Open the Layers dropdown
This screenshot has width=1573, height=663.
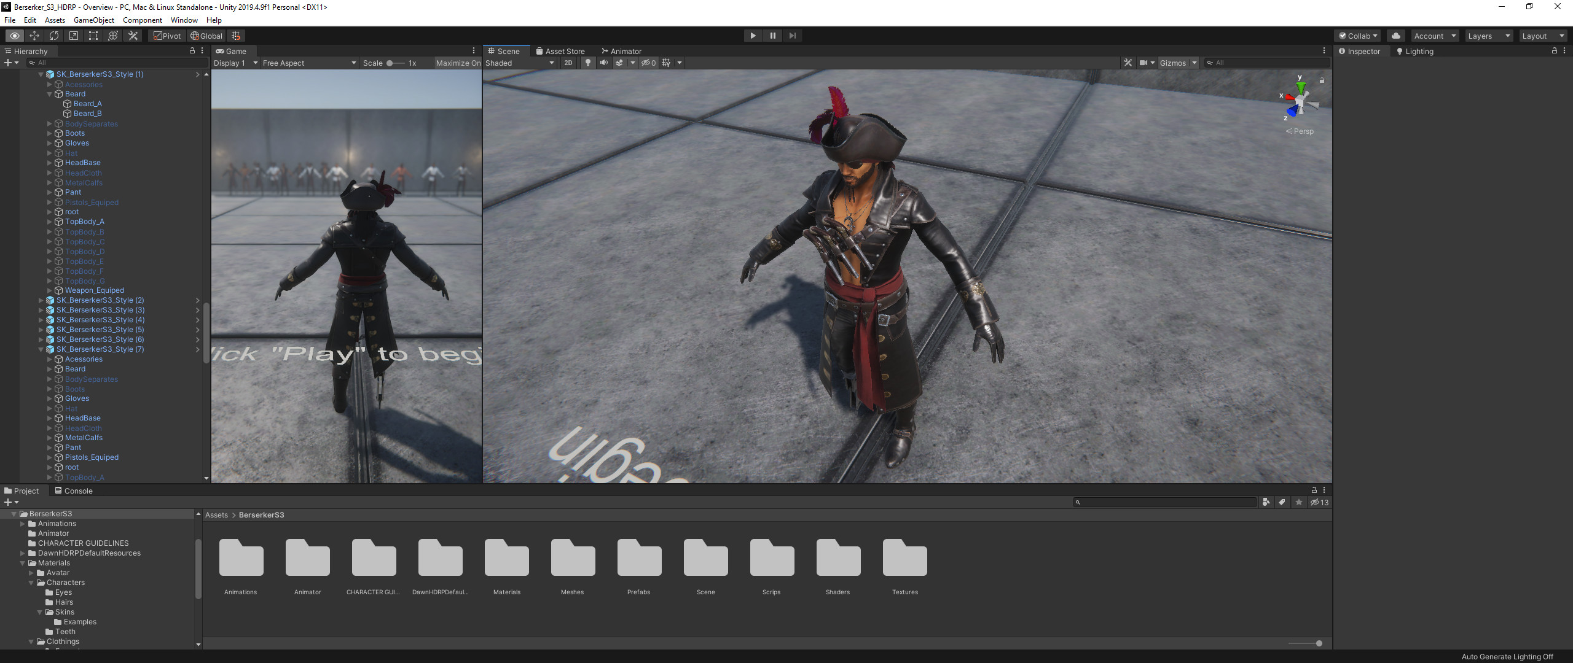[x=1489, y=36]
